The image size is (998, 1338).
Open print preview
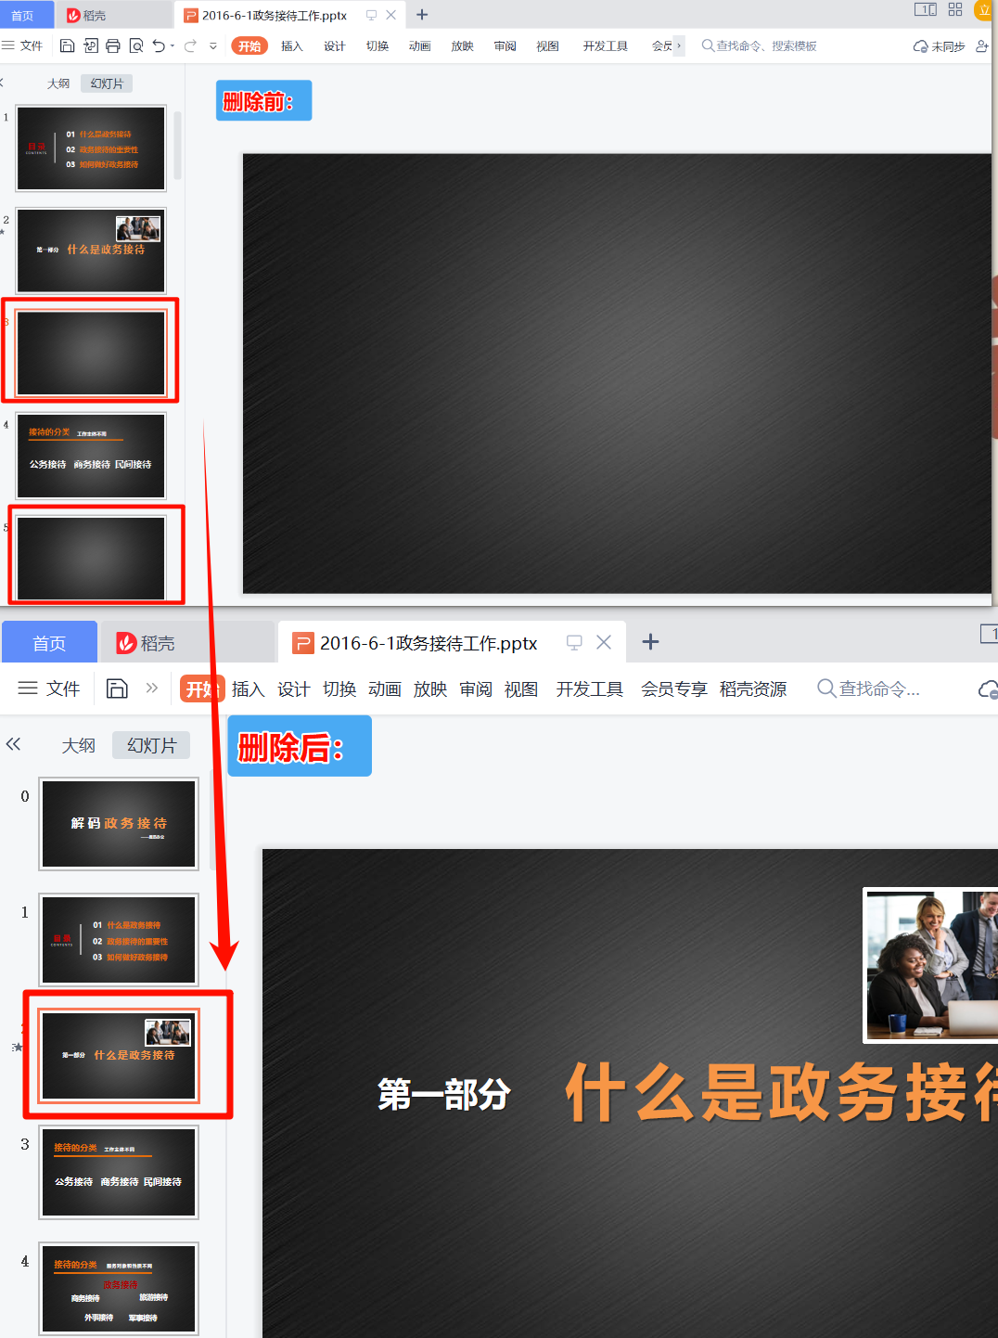135,45
